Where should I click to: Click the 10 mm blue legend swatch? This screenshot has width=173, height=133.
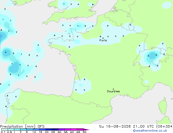(x=36, y=129)
